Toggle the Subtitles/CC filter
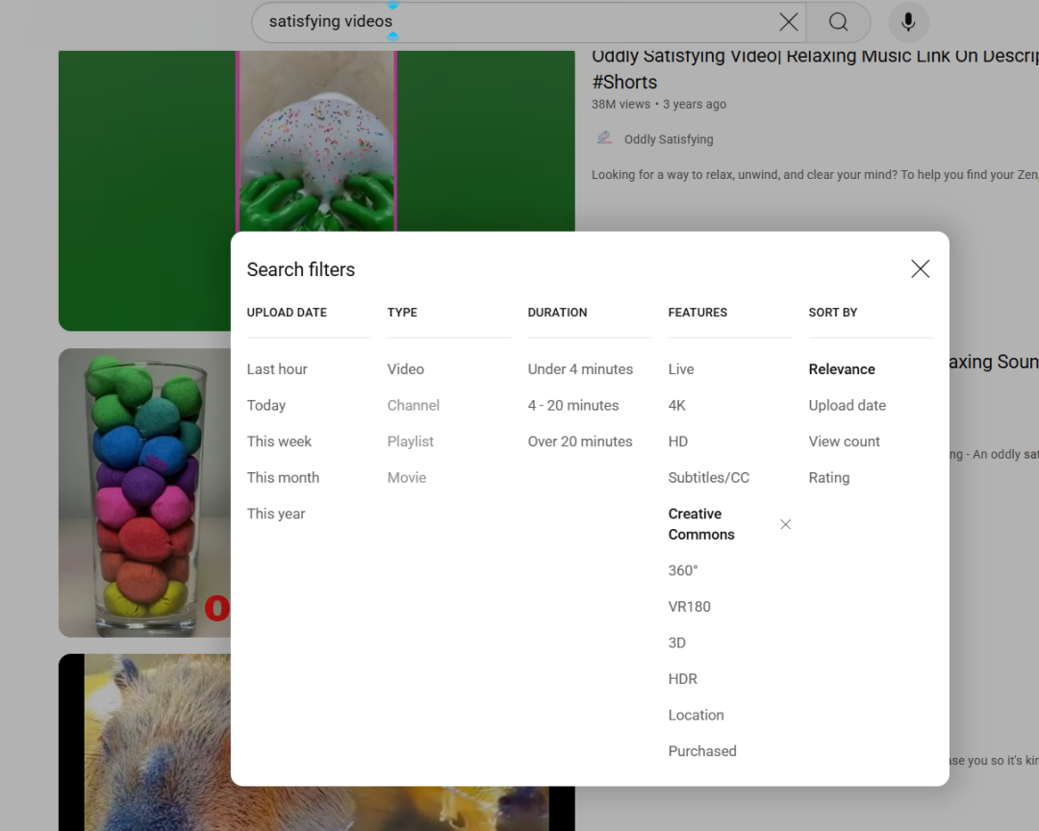1039x831 pixels. coord(708,477)
